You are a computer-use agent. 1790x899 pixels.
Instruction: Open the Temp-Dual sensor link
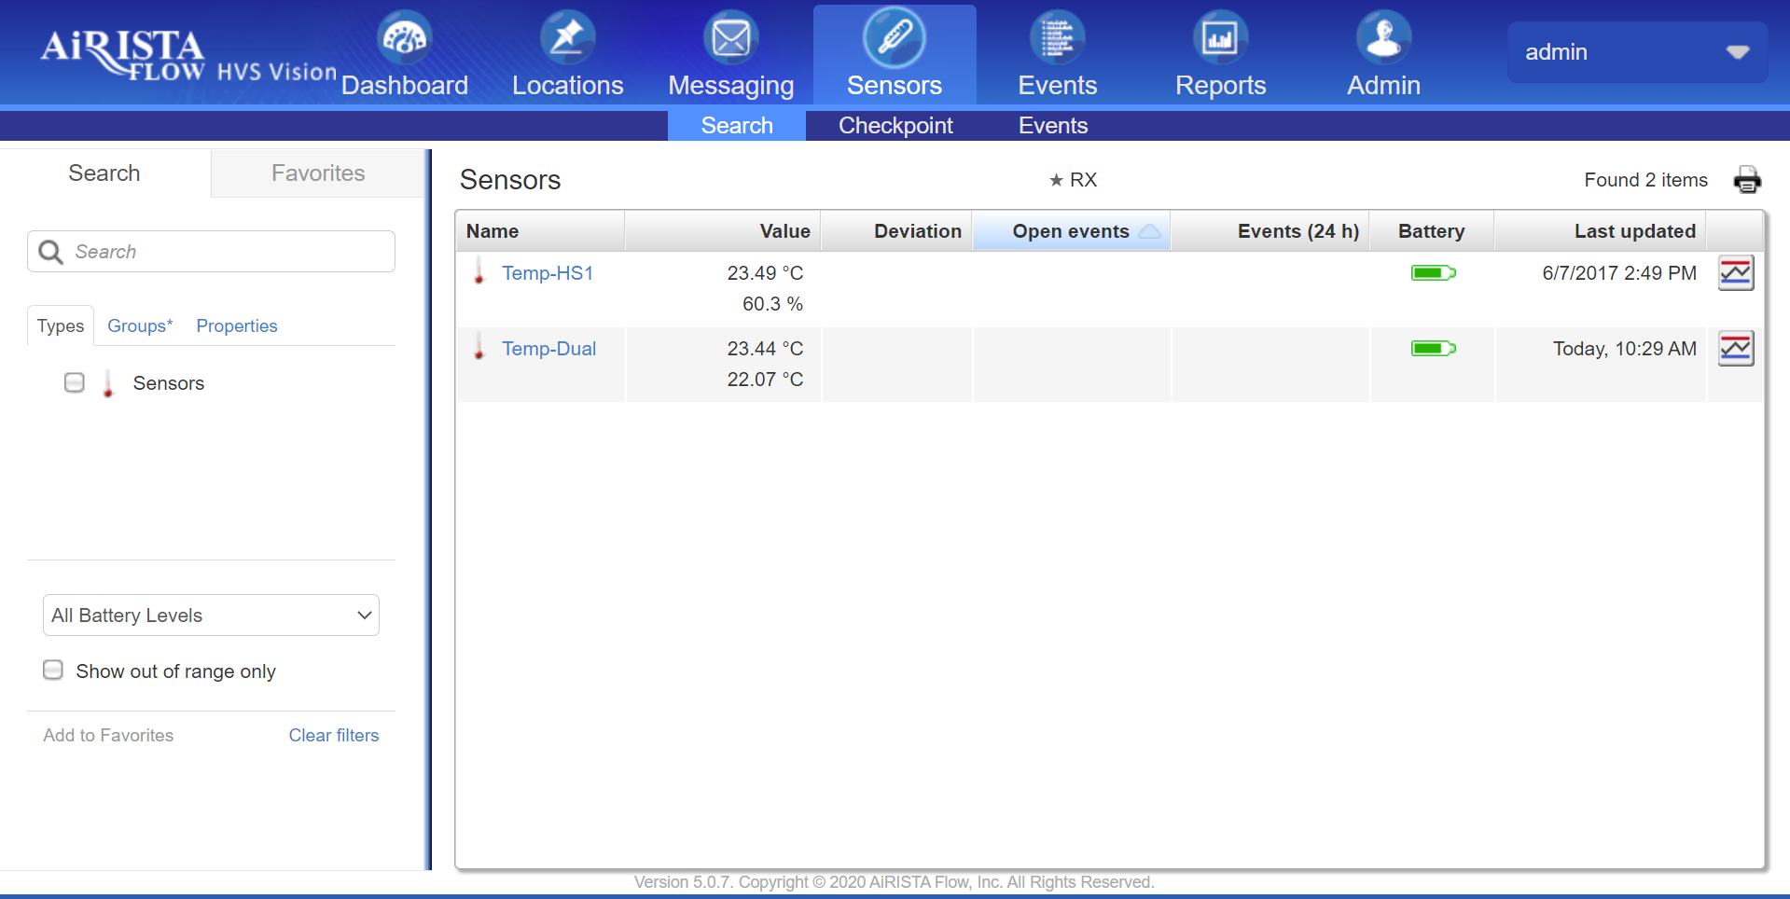(548, 349)
